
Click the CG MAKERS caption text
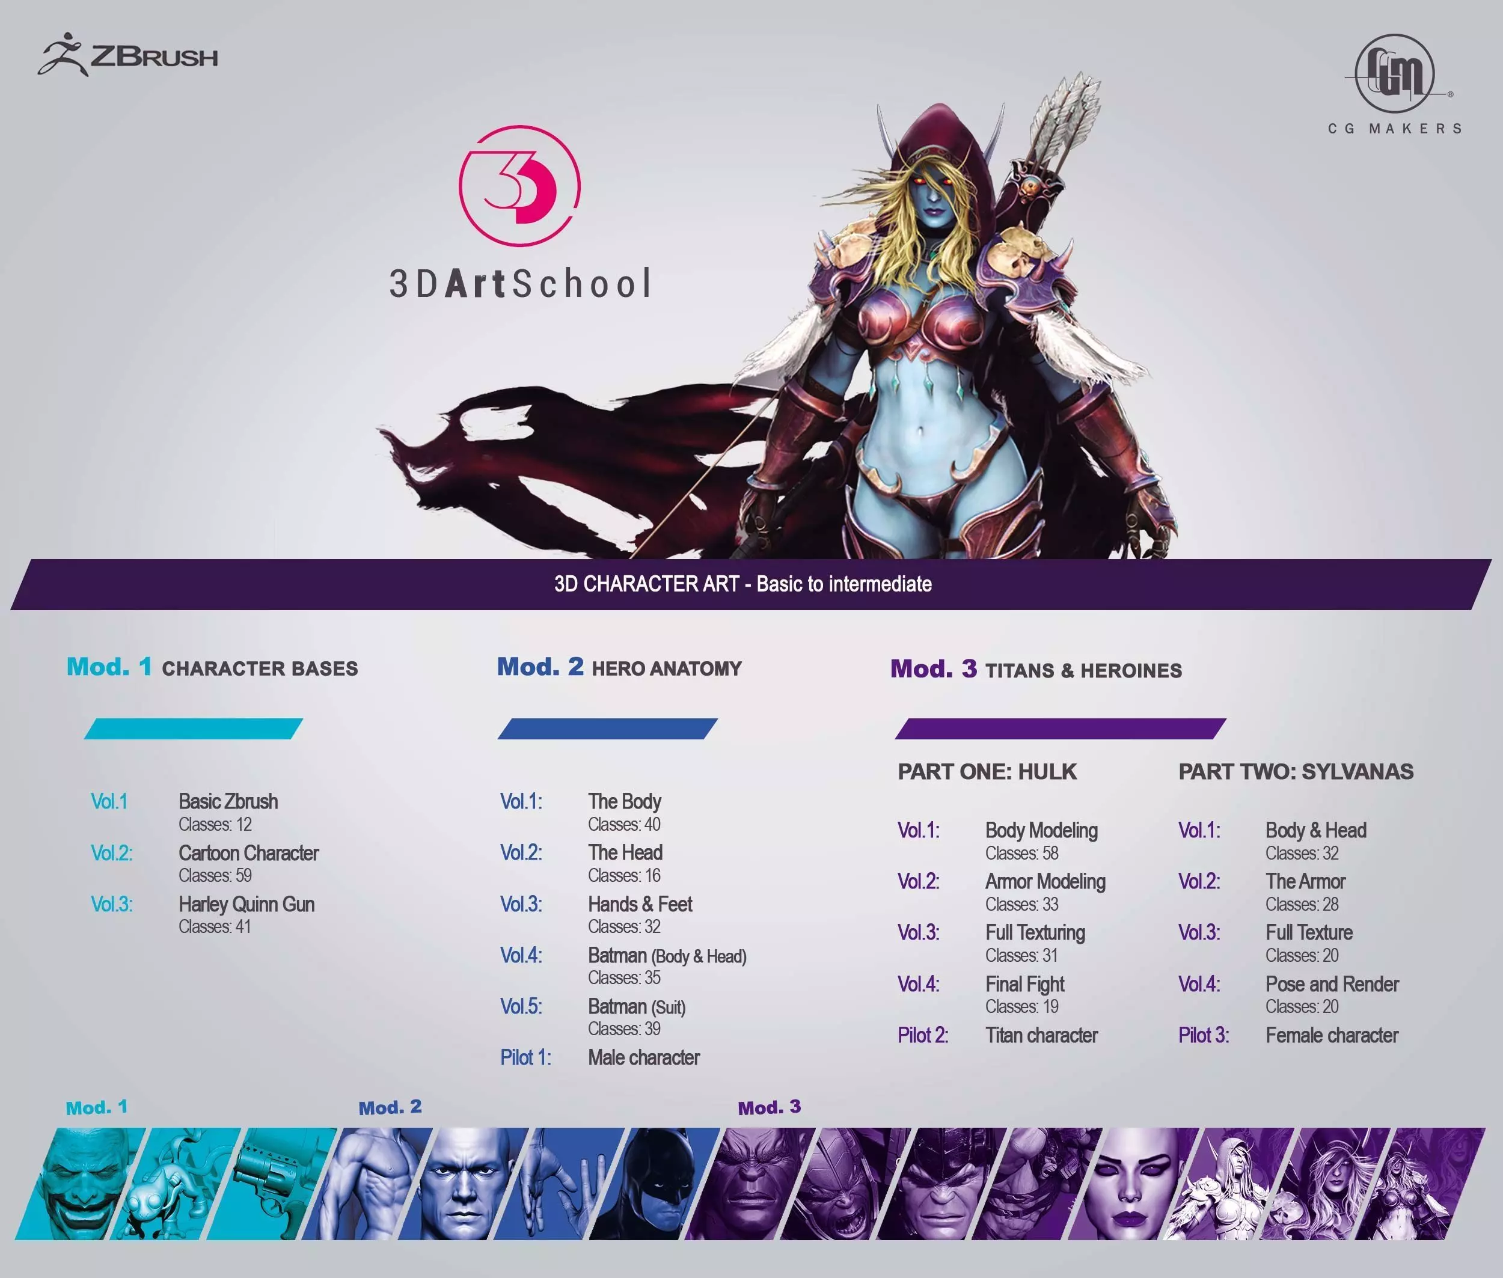click(1395, 129)
